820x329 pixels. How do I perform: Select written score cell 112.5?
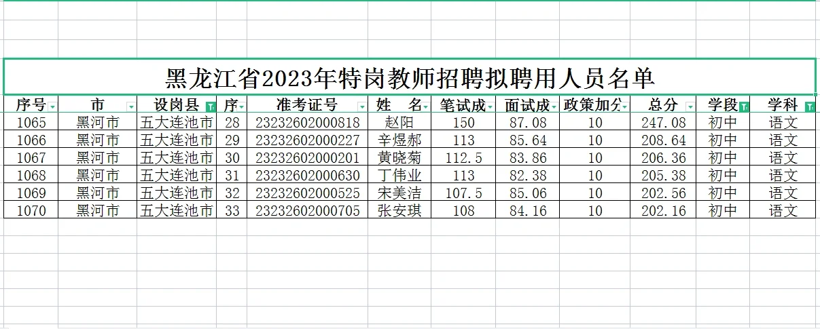463,158
